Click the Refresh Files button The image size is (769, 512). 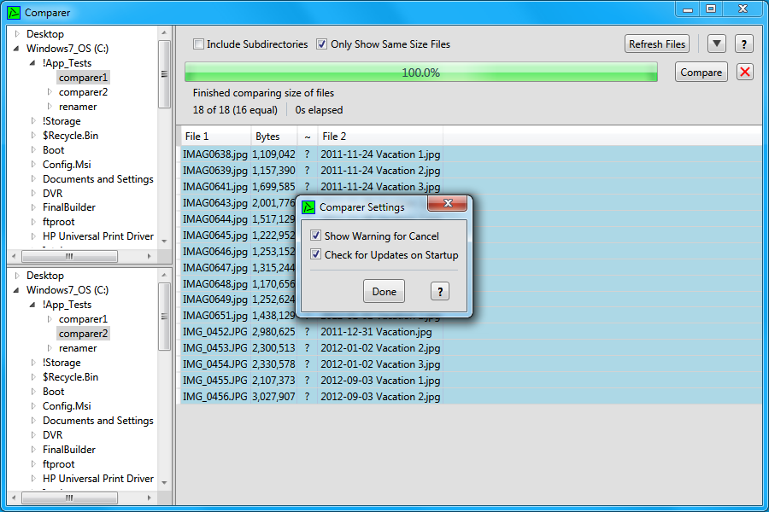coord(656,44)
